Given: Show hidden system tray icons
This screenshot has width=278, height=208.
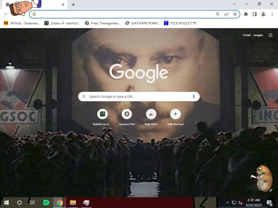Looking at the screenshot, I should point(228,203).
